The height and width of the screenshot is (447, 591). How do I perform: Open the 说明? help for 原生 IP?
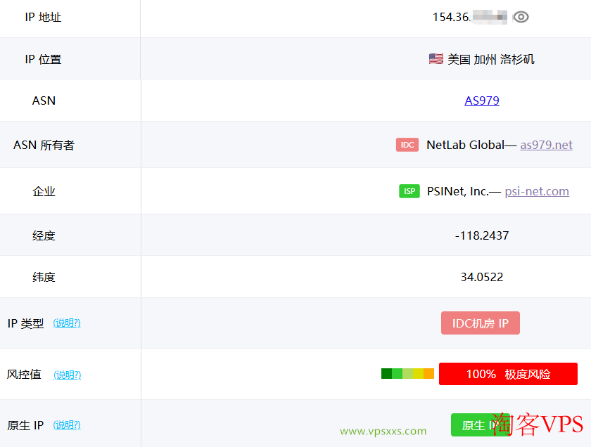click(x=67, y=425)
